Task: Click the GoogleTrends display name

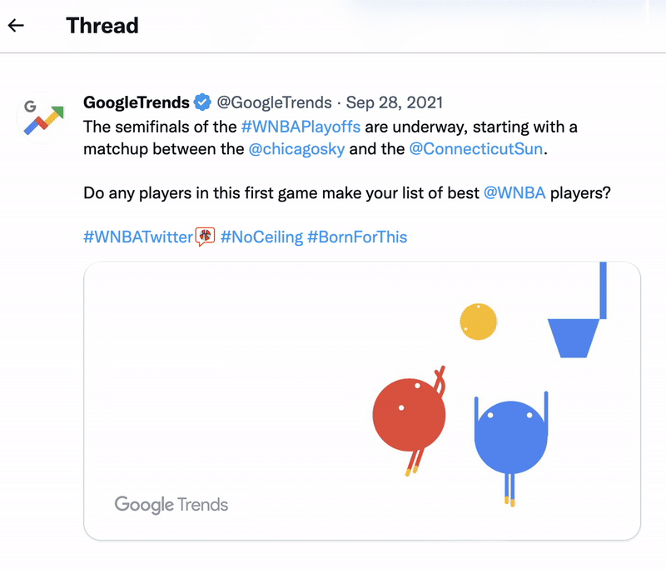Action: point(137,102)
